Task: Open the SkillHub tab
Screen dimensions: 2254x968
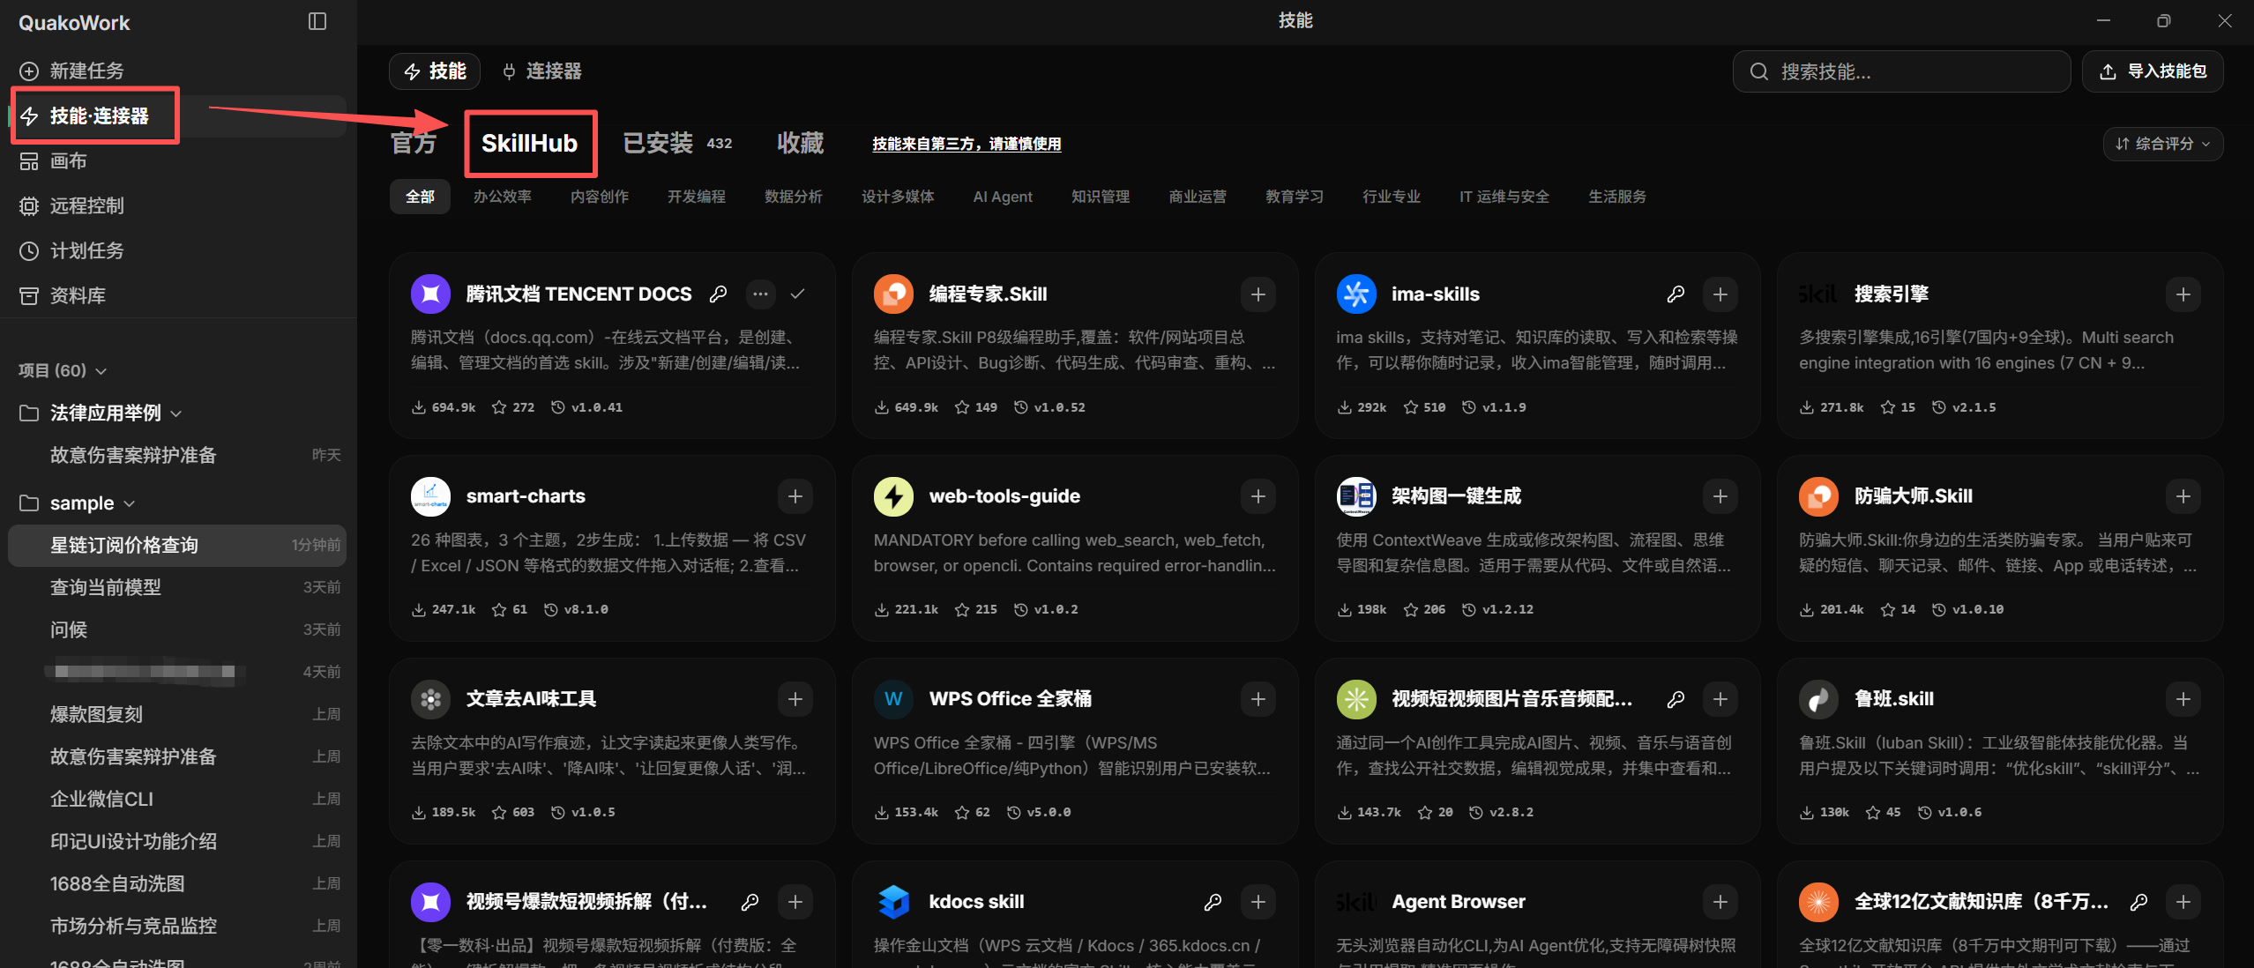Action: click(x=529, y=144)
